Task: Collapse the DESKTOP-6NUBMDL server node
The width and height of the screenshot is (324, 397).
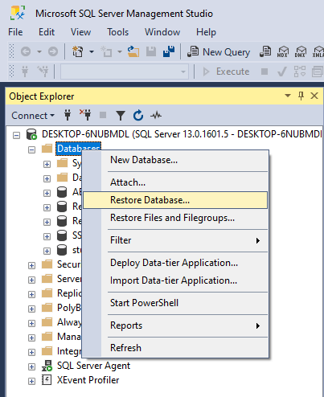Action: click(x=16, y=135)
